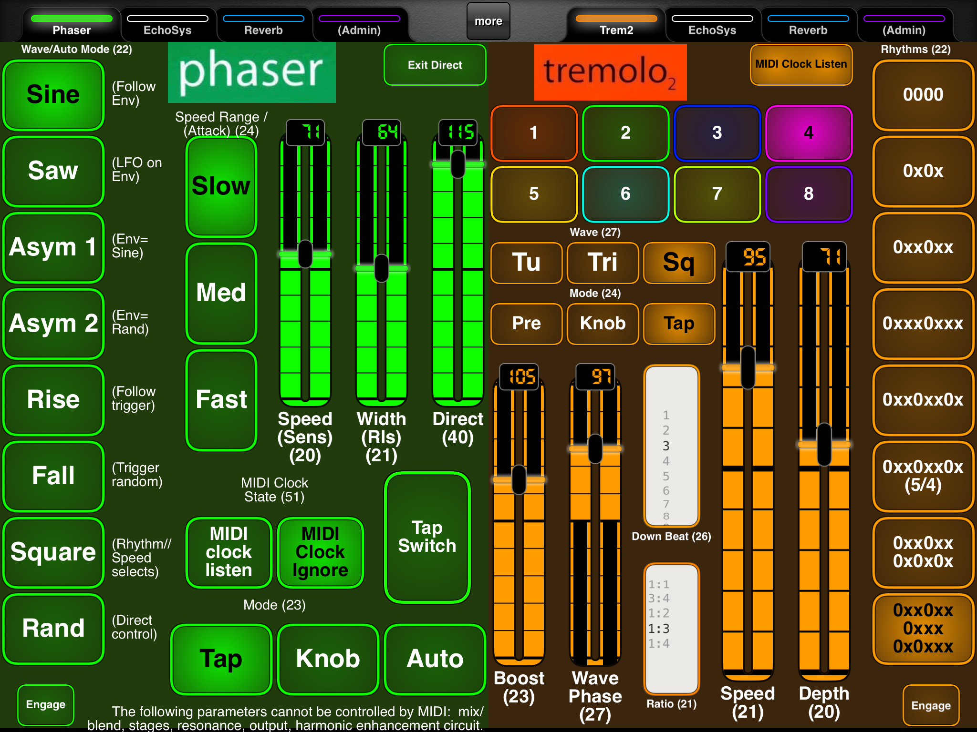
Task: Select tremolo preset 4 magenta pad
Action: (x=809, y=133)
